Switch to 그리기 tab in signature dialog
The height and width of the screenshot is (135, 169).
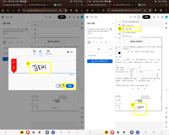click(x=40, y=52)
